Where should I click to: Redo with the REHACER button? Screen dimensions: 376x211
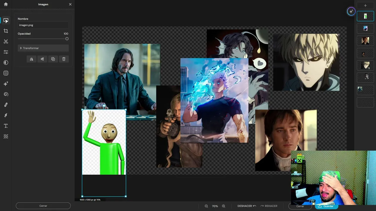click(269, 206)
